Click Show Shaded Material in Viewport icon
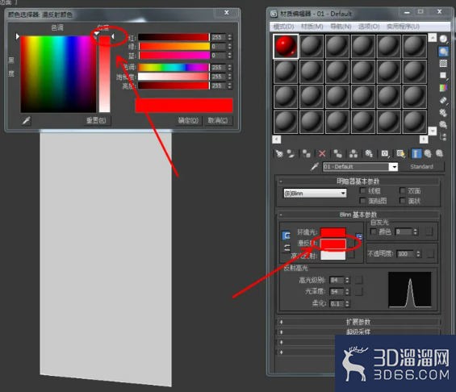The image size is (456, 392). pyautogui.click(x=401, y=153)
